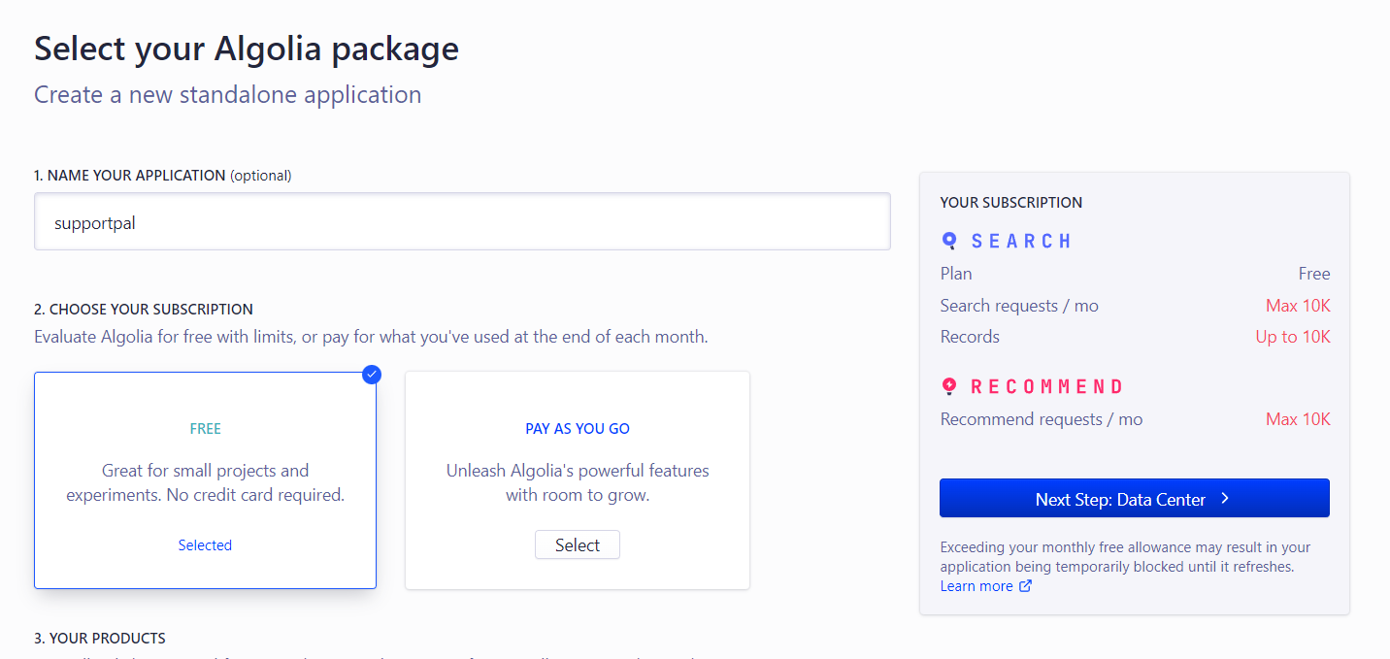
Task: Click the Max 10K search requests value
Action: tap(1298, 306)
